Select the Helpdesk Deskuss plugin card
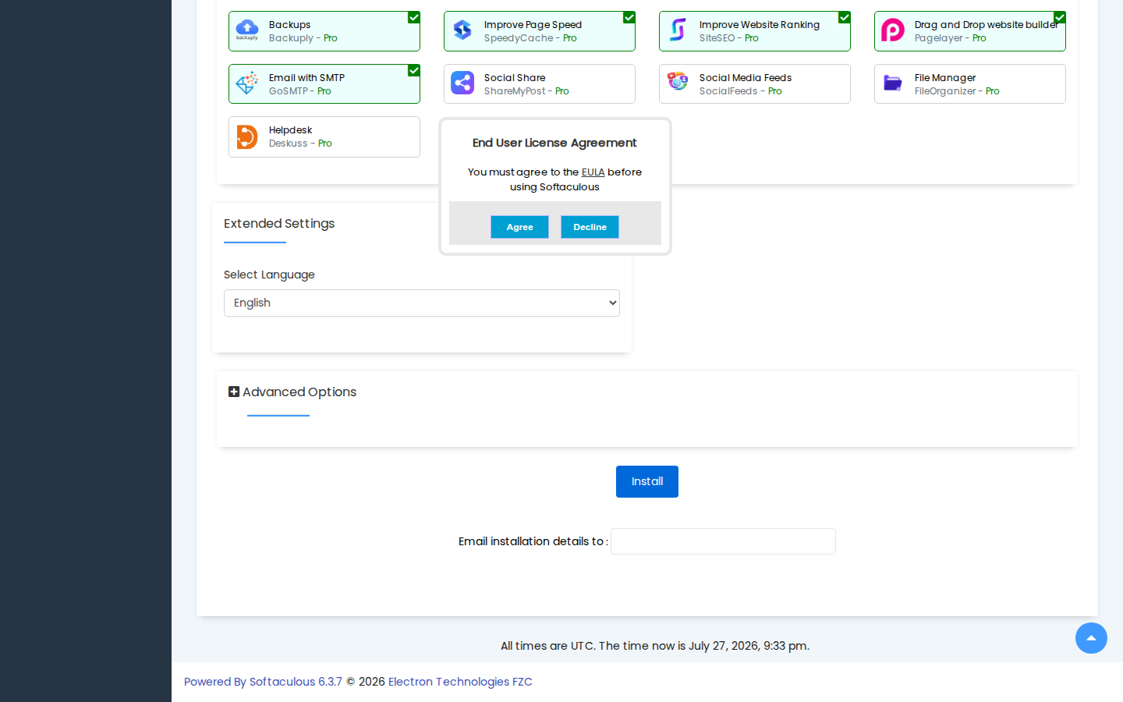 pyautogui.click(x=324, y=136)
